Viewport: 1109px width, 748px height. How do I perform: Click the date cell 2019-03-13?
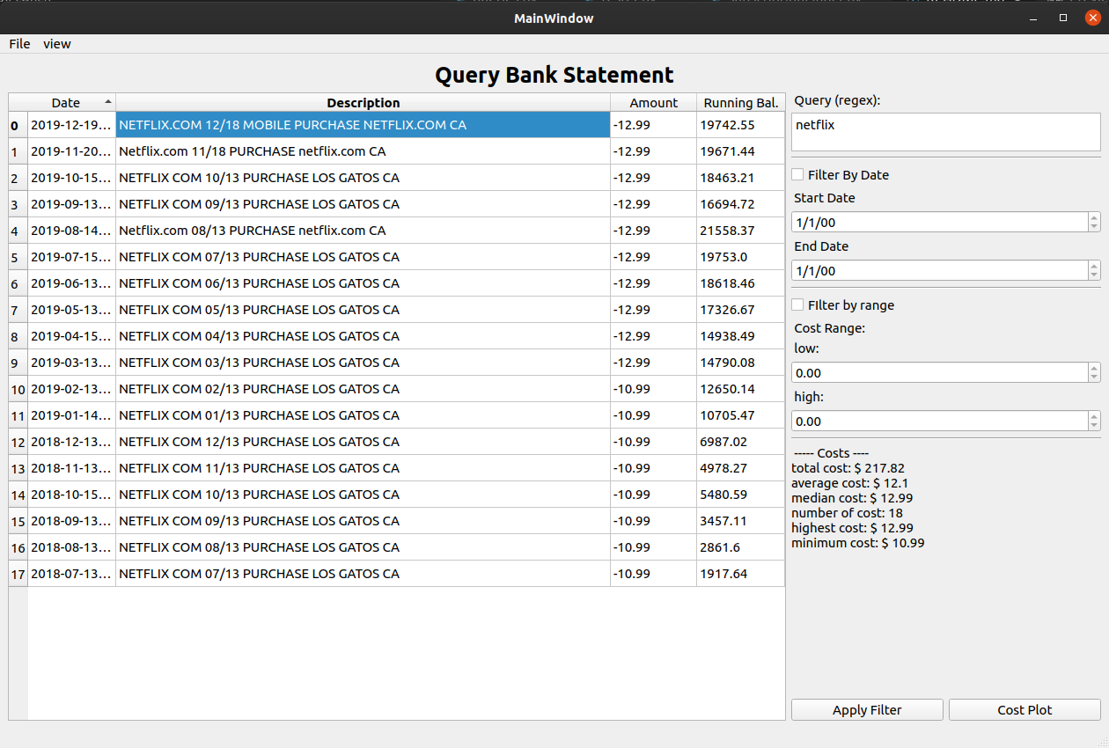point(71,363)
